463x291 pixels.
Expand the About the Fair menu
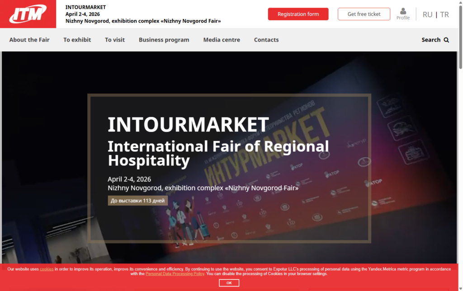click(x=29, y=40)
